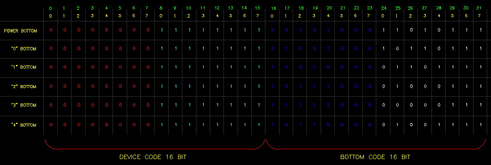Click "2" BOTTOM cyan value under column 8
Viewport: 491px width, 165px height.
[x=161, y=87]
